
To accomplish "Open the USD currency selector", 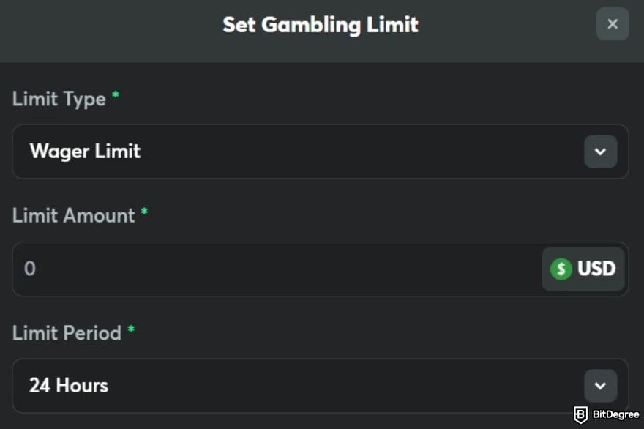I will (x=583, y=269).
